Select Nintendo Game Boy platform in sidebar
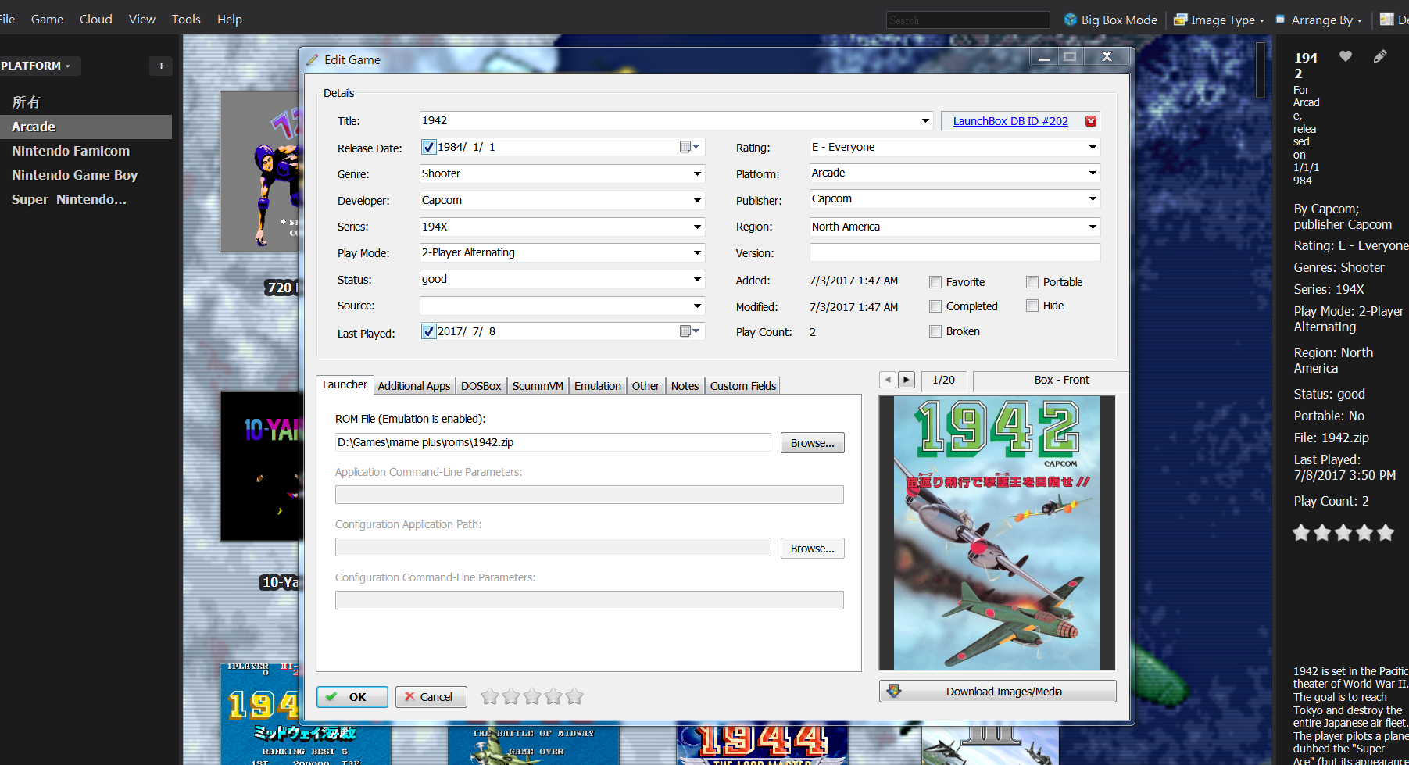The height and width of the screenshot is (765, 1409). click(74, 175)
